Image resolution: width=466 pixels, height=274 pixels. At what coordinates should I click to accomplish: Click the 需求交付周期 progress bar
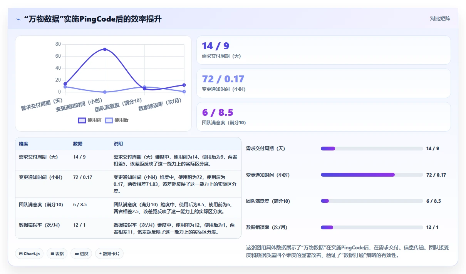(372, 149)
